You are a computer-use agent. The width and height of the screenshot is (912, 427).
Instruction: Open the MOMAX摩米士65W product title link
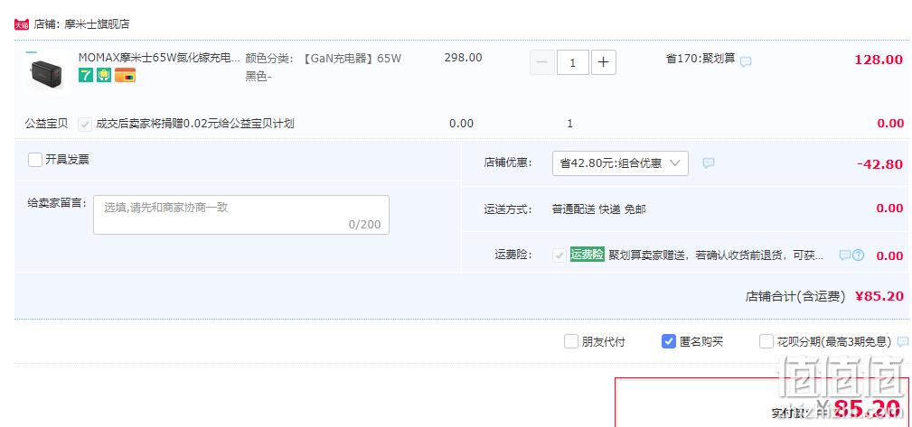pyautogui.click(x=159, y=58)
